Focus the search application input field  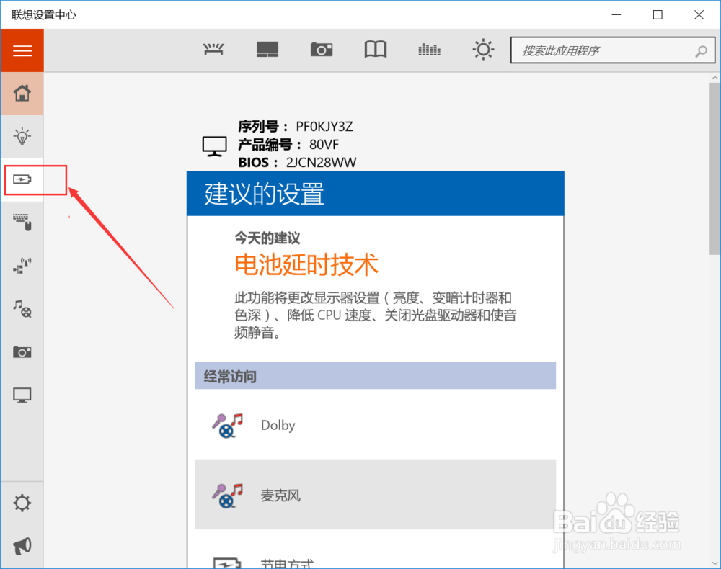click(612, 50)
